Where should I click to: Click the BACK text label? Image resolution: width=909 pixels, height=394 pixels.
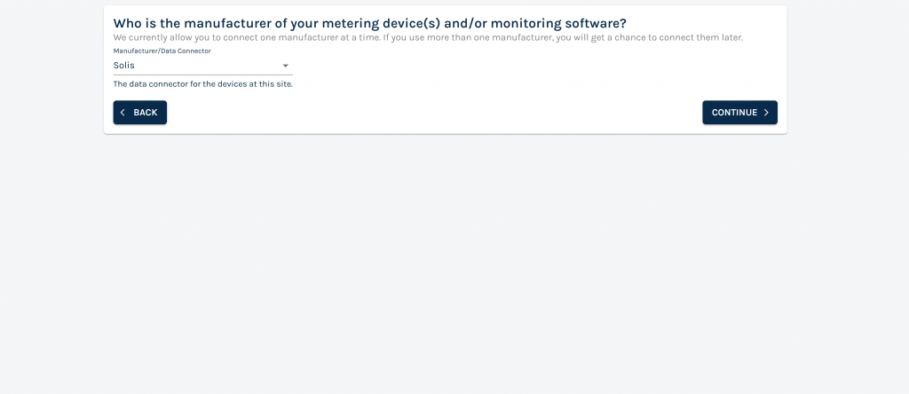click(145, 113)
